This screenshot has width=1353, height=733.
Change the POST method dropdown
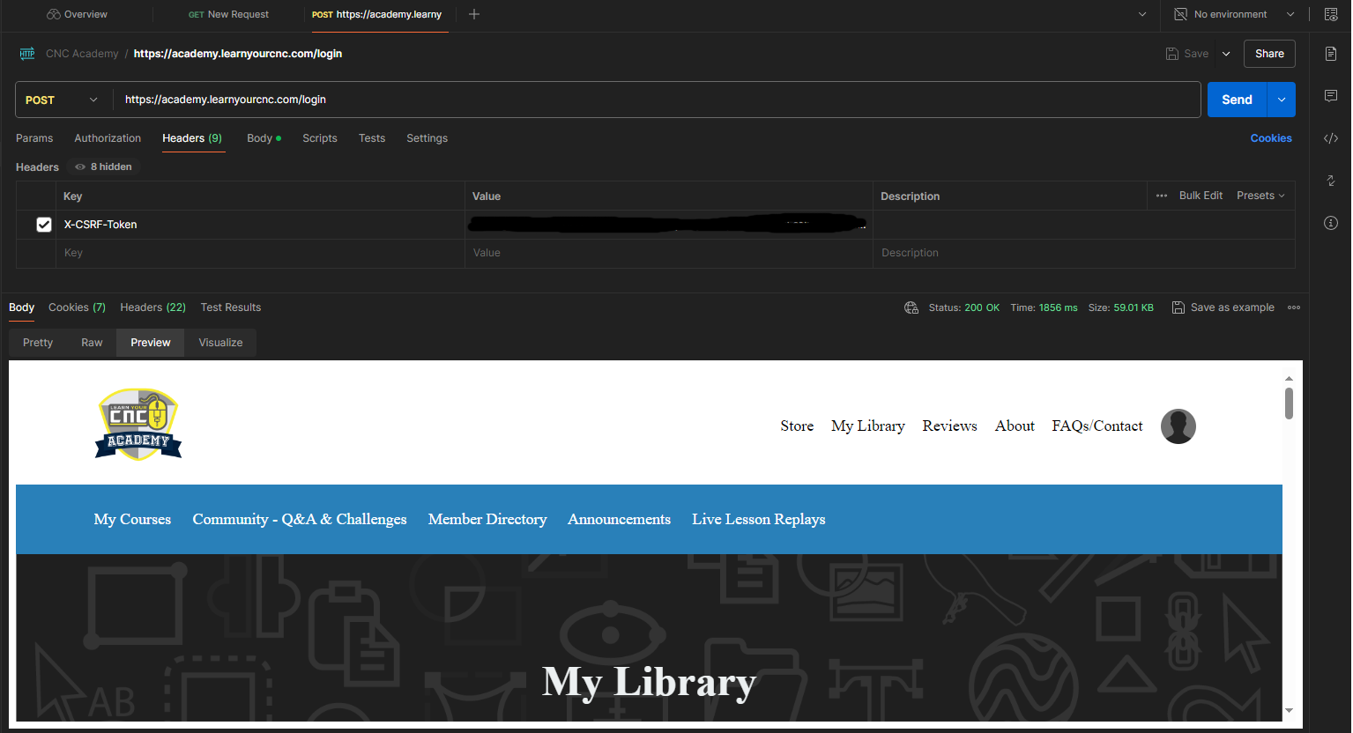[63, 100]
